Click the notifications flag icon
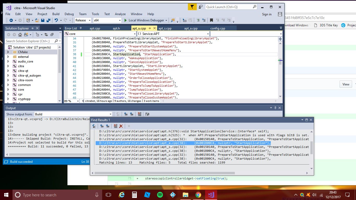 click(192, 7)
